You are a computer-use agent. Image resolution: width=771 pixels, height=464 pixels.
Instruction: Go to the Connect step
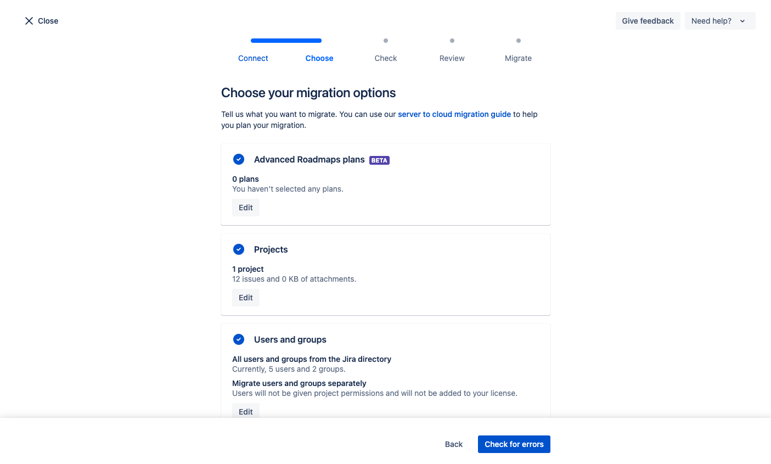tap(253, 58)
